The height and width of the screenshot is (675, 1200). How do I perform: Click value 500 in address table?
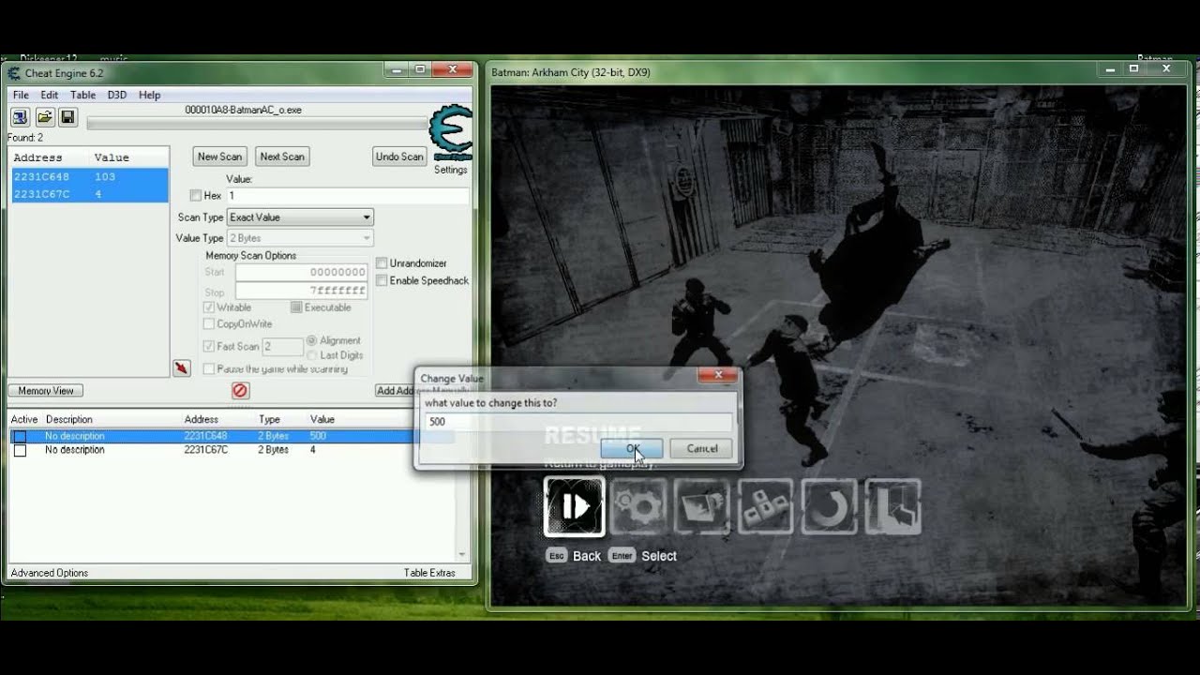[x=319, y=436]
